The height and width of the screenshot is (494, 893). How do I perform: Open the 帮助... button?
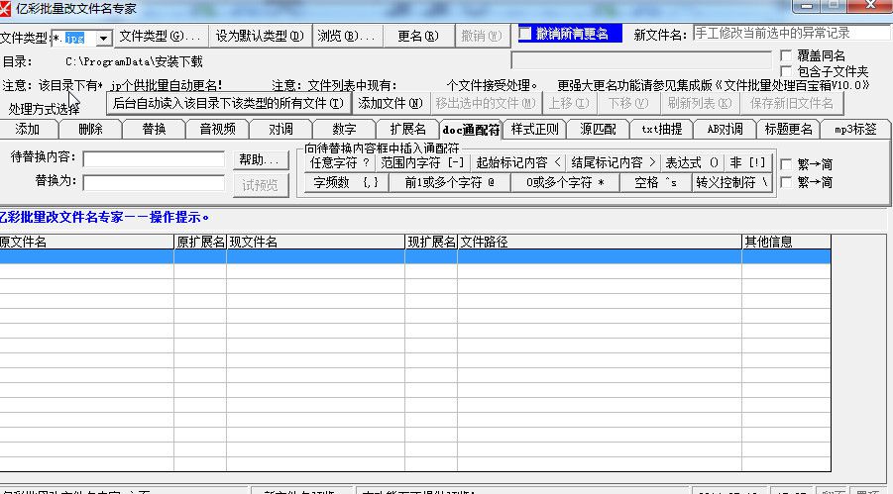click(x=261, y=160)
